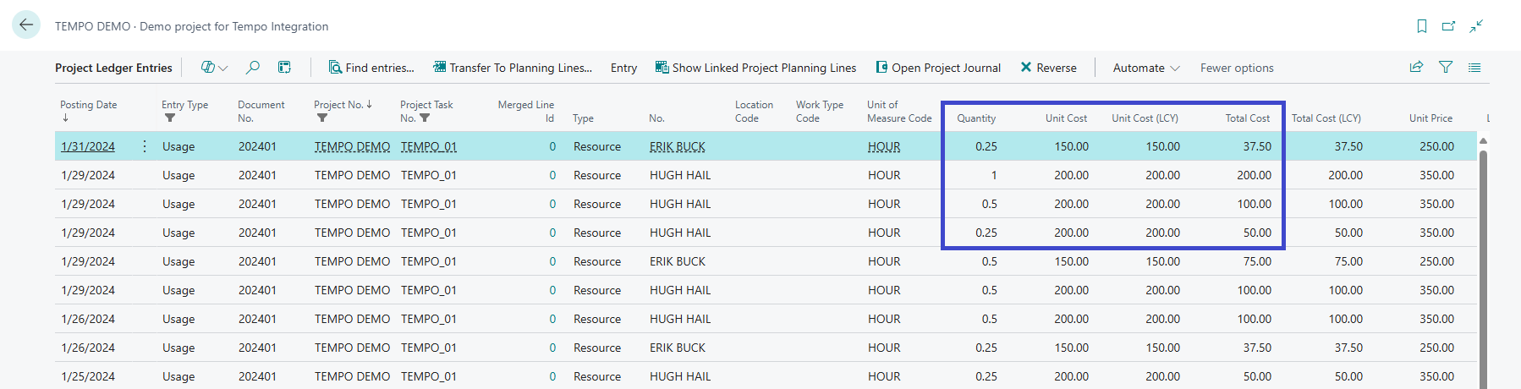Open the ERIK BUCK link in first row
This screenshot has width=1521, height=389.
pyautogui.click(x=677, y=146)
